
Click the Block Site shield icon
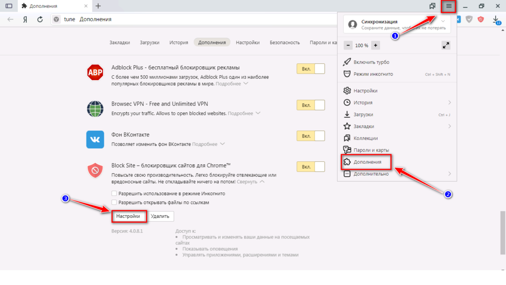point(95,170)
